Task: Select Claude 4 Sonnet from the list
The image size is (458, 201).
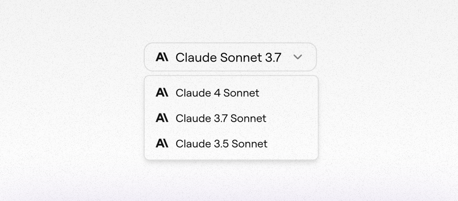Action: pyautogui.click(x=217, y=93)
